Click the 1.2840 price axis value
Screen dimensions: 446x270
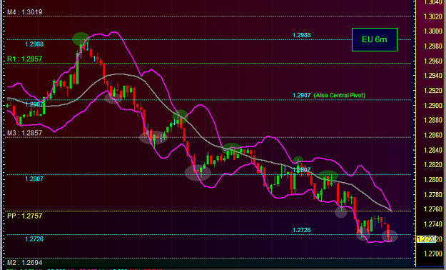(x=434, y=150)
